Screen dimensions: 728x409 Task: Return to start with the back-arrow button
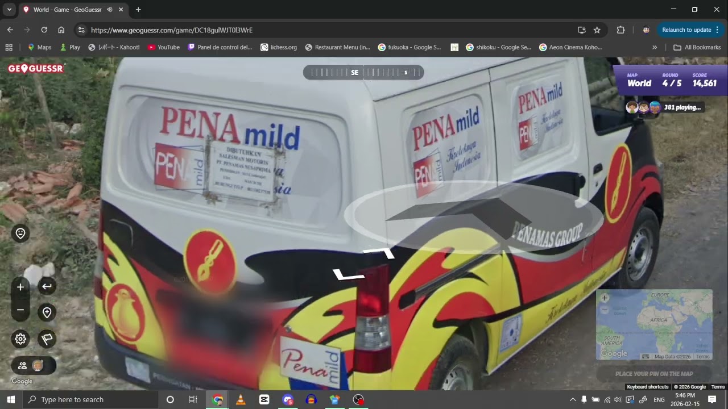click(47, 286)
